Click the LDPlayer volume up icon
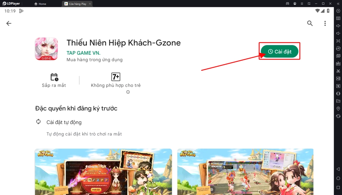 click(x=338, y=26)
